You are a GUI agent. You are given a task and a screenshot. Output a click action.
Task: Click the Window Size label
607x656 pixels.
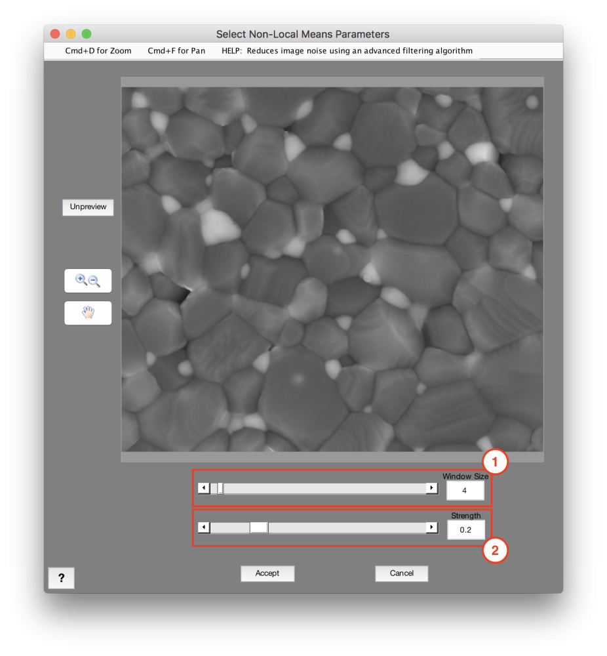[465, 476]
